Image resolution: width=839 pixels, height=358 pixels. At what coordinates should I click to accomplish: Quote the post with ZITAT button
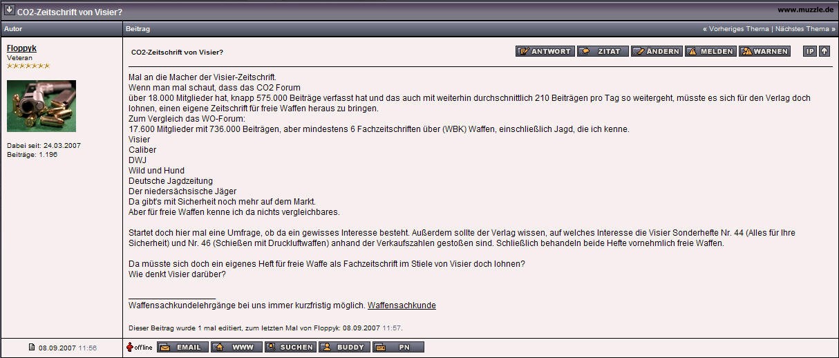coord(603,52)
